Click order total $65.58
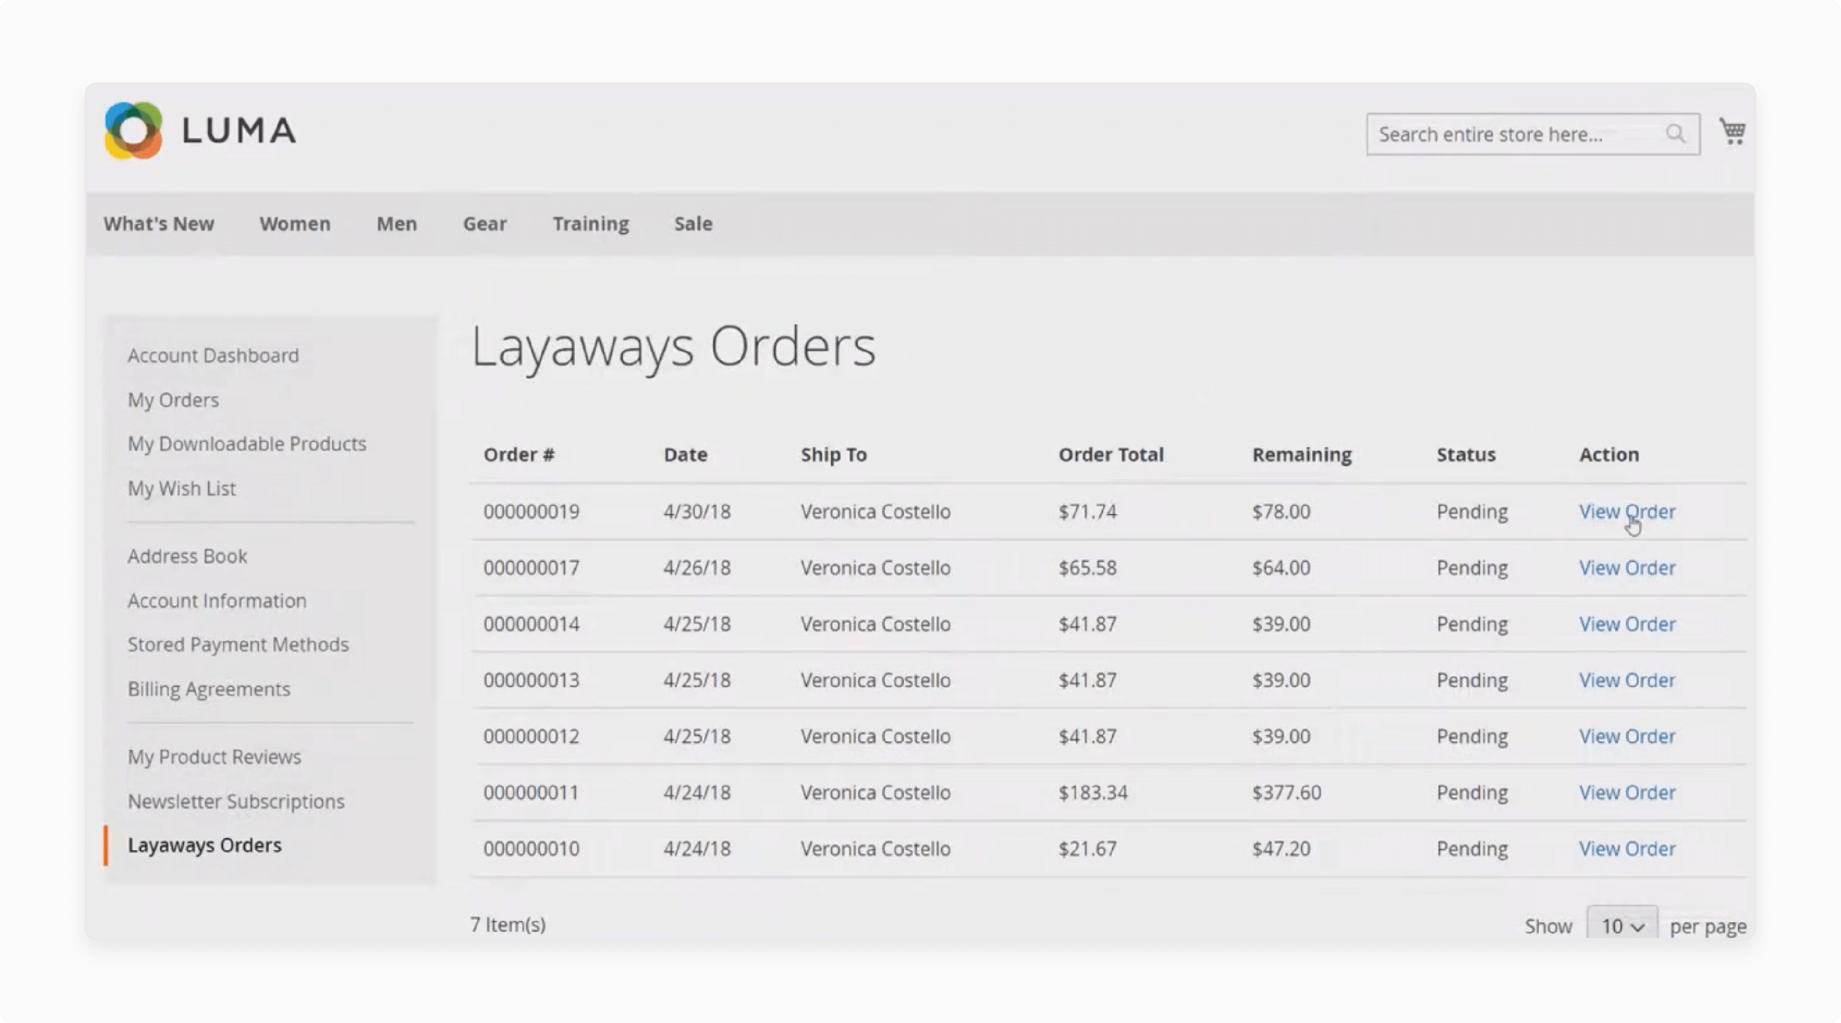Screen dimensions: 1841x1023 pyautogui.click(x=1087, y=568)
